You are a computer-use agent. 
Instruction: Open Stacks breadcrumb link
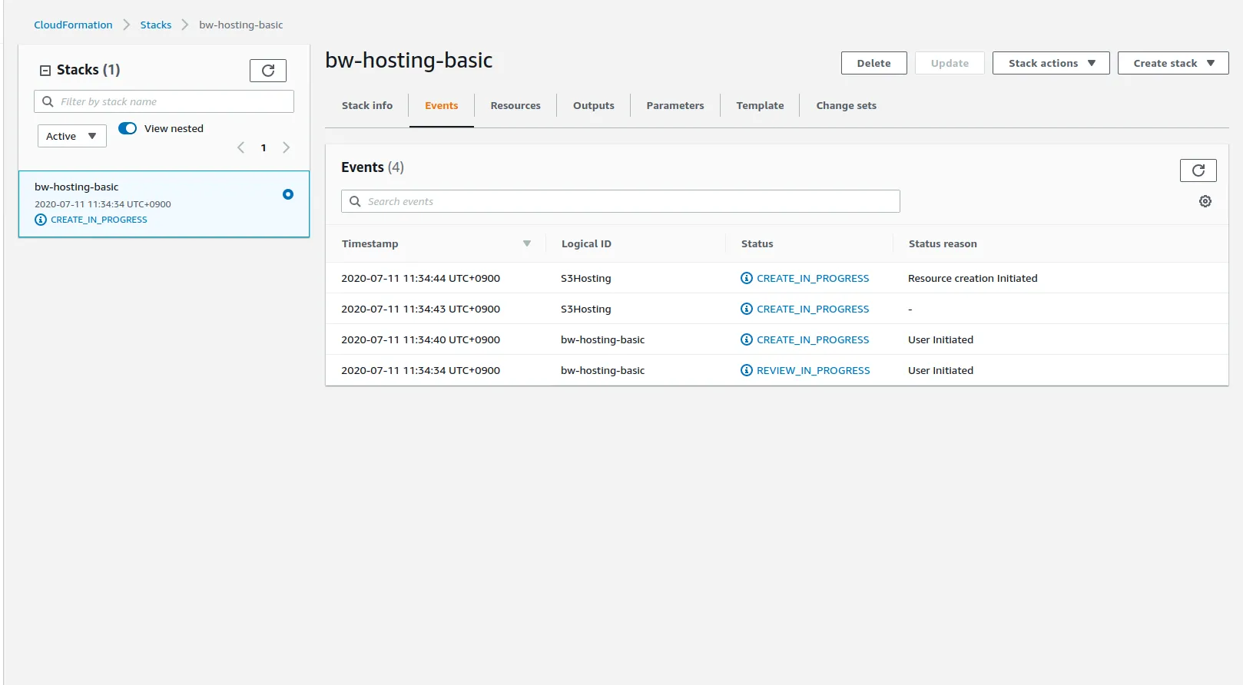pos(156,25)
